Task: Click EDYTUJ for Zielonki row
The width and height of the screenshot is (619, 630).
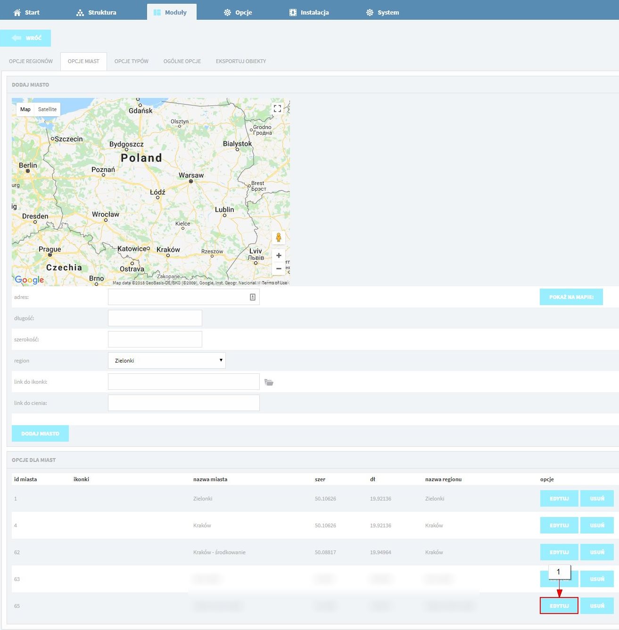Action: click(559, 499)
